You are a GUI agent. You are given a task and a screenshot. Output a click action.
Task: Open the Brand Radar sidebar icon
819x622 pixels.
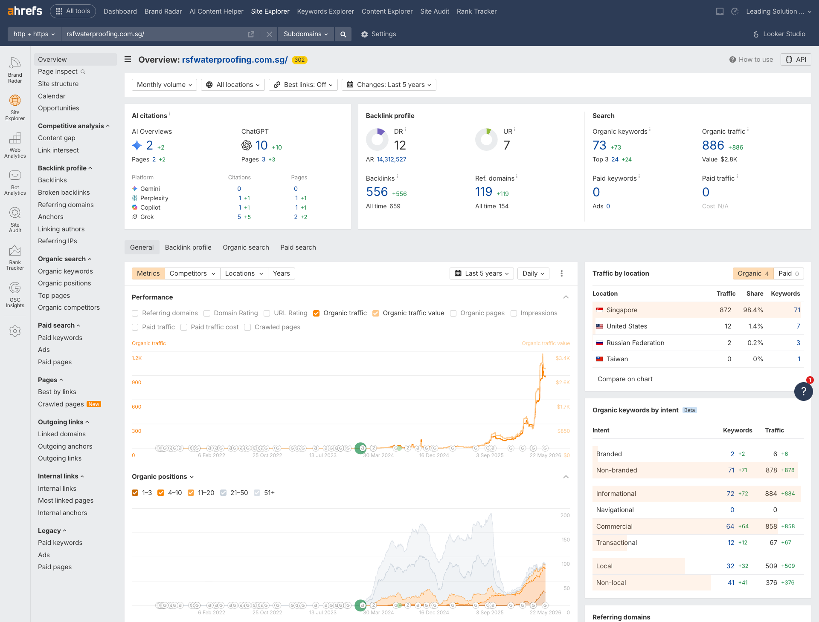(x=15, y=69)
